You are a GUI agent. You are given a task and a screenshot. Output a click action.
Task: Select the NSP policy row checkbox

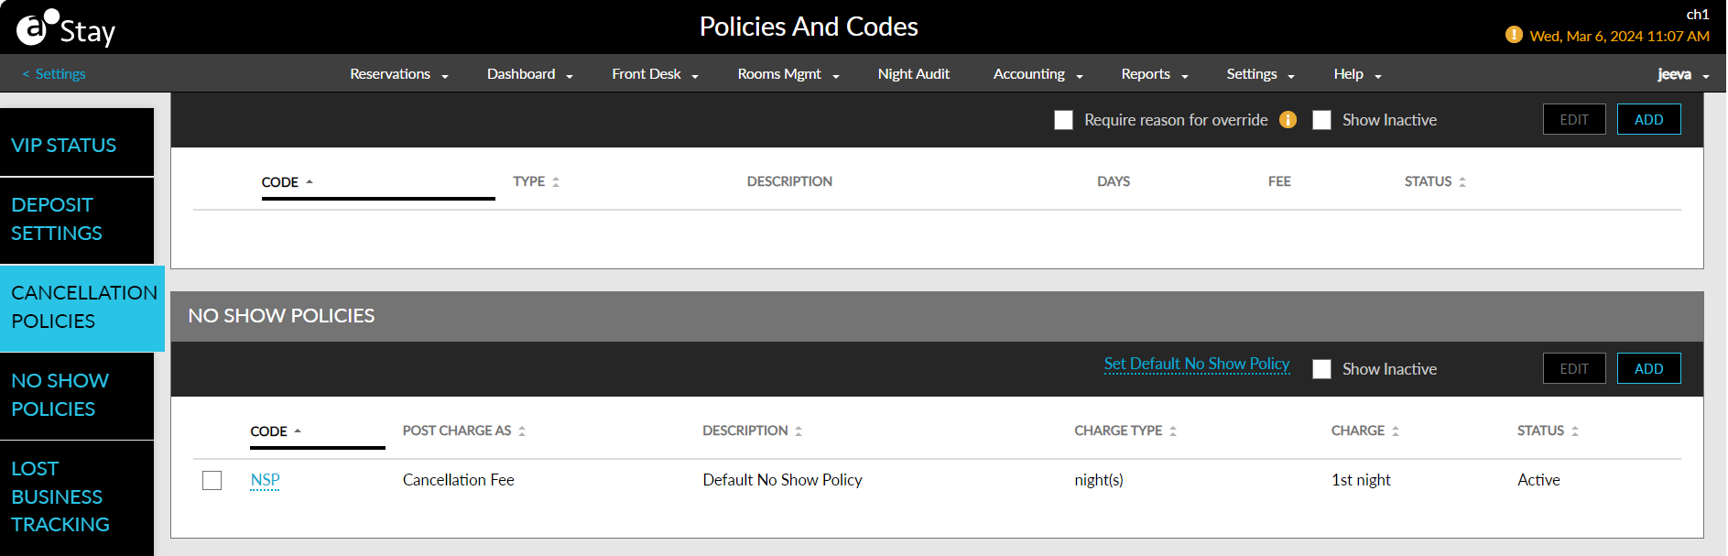[212, 480]
